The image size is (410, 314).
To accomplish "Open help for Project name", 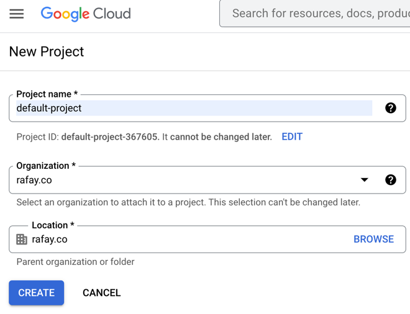I will pos(391,108).
